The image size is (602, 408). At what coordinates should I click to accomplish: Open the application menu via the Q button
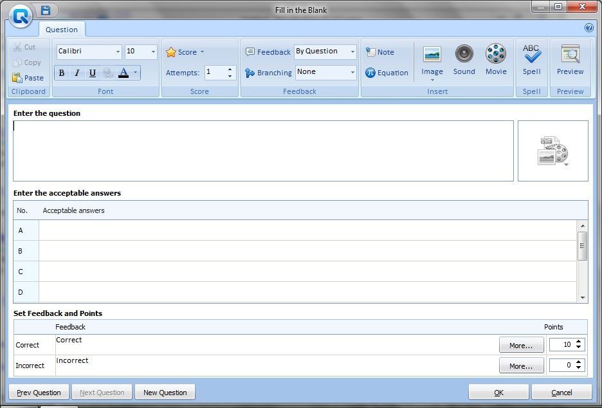coord(19,15)
